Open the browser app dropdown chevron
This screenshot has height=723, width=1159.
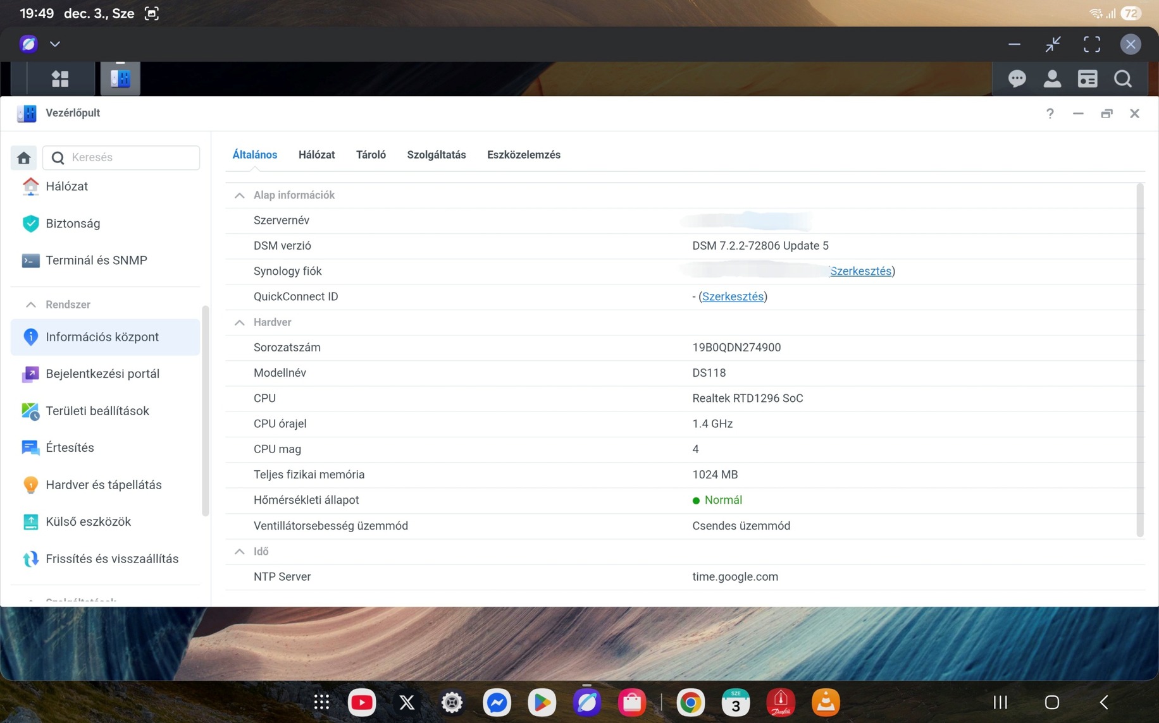[x=55, y=44]
